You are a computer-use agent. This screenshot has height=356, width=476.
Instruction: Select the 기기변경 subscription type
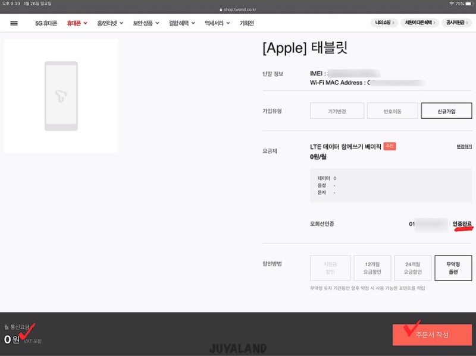(337, 111)
